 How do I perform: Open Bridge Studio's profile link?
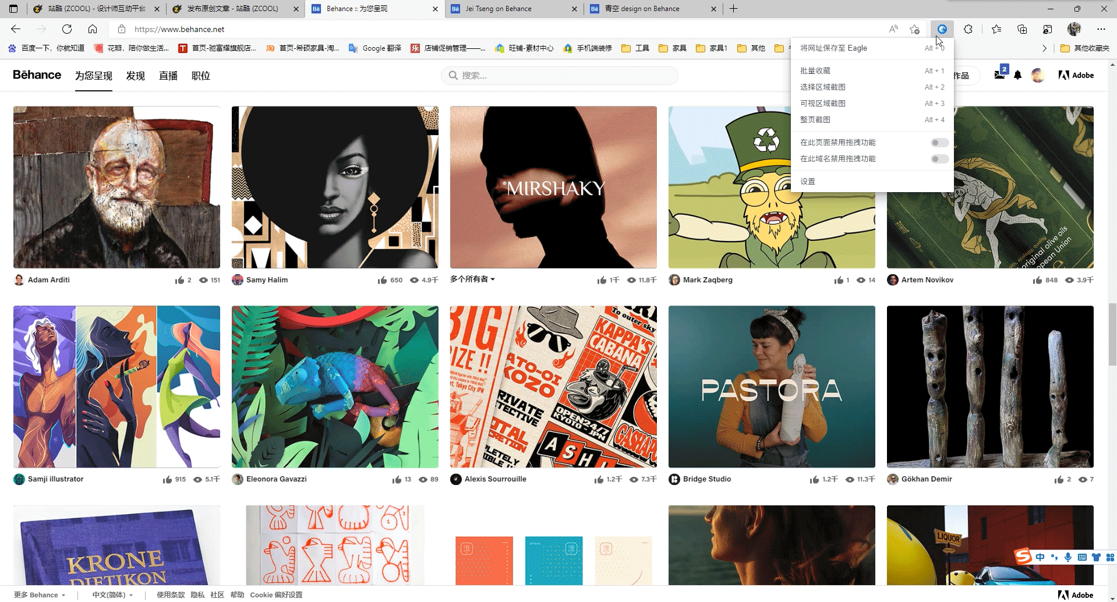click(707, 479)
